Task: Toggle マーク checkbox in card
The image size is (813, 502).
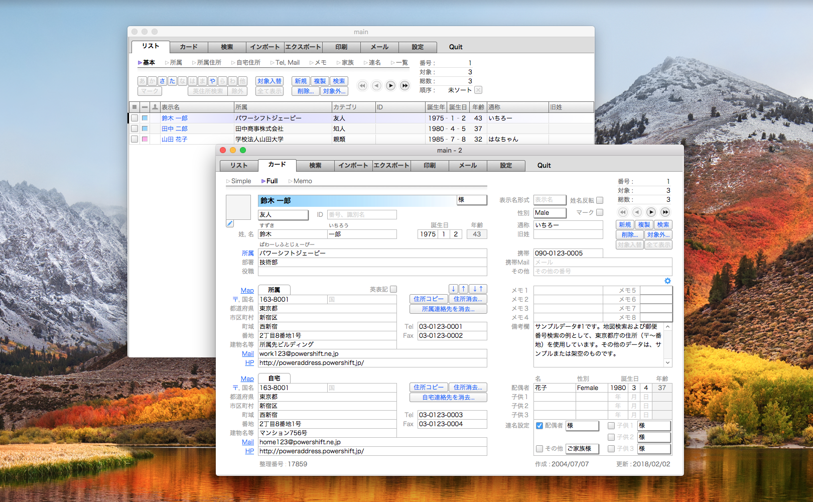Action: pos(600,212)
